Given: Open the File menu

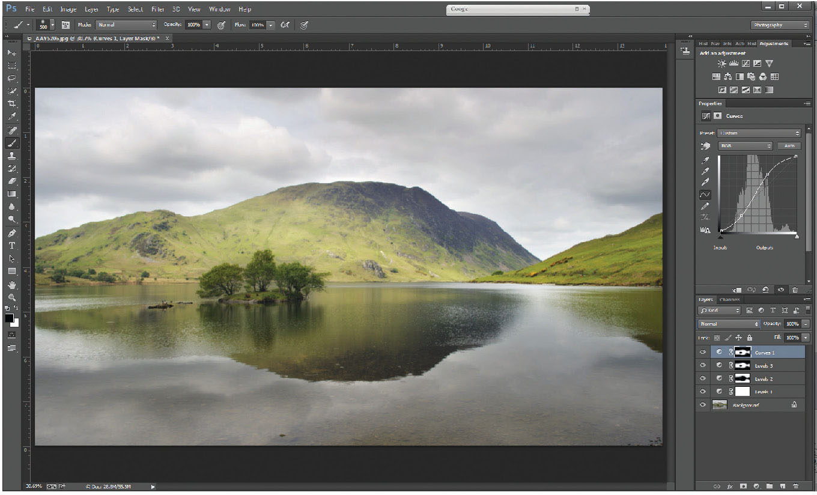Looking at the screenshot, I should [29, 10].
